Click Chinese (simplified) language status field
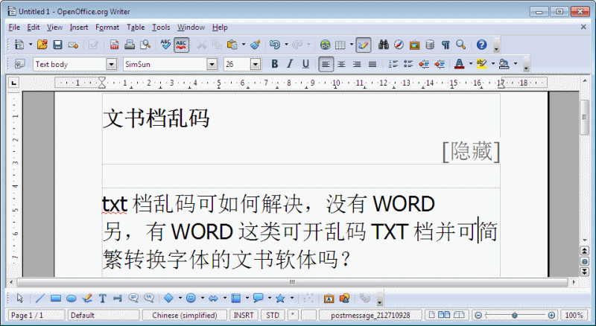Screen dimensions: 596x326 pos(184,316)
